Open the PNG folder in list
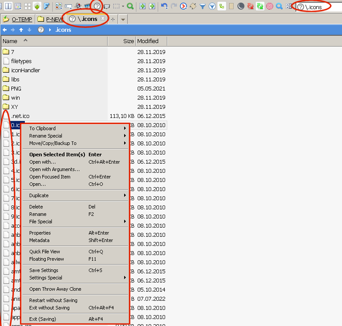Viewport: 342px width, 326px height. (x=16, y=88)
